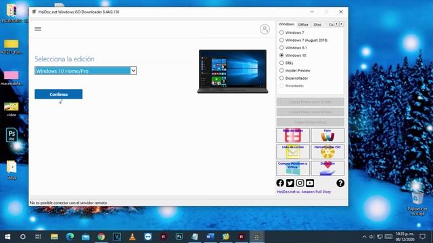
Task: Launch Microsoft Edge from the taskbar
Action: pos(70,237)
